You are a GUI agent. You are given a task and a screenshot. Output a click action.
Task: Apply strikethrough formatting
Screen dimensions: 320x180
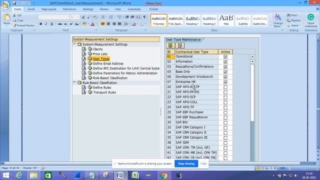coord(60,24)
